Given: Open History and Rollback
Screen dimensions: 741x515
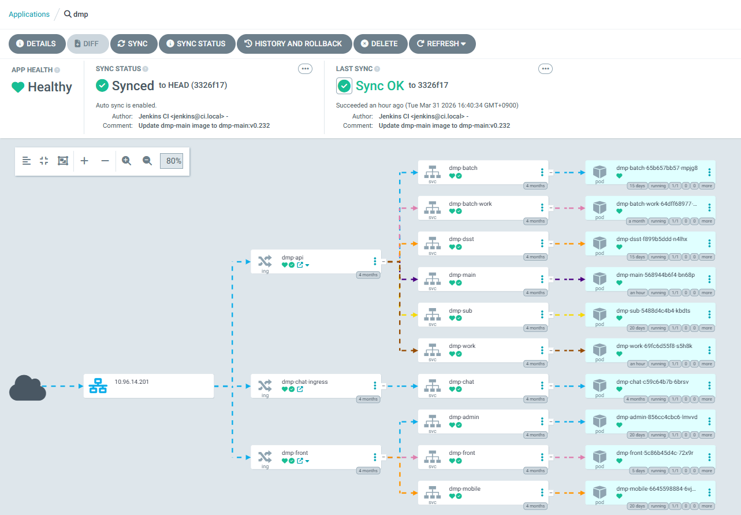Looking at the screenshot, I should (293, 43).
